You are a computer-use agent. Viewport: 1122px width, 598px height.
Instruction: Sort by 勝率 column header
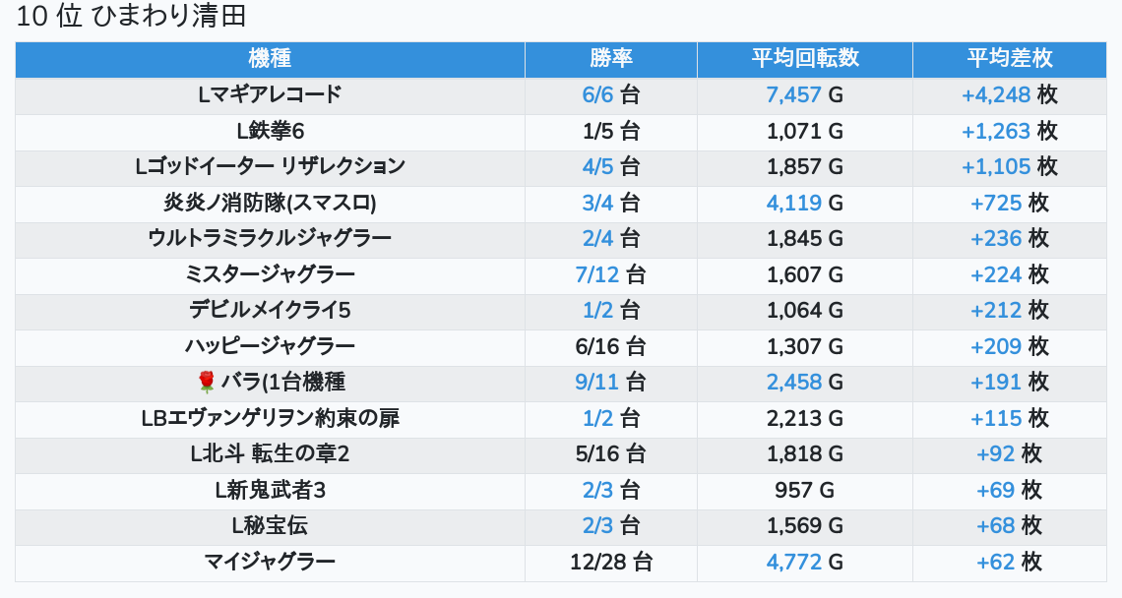pyautogui.click(x=610, y=58)
